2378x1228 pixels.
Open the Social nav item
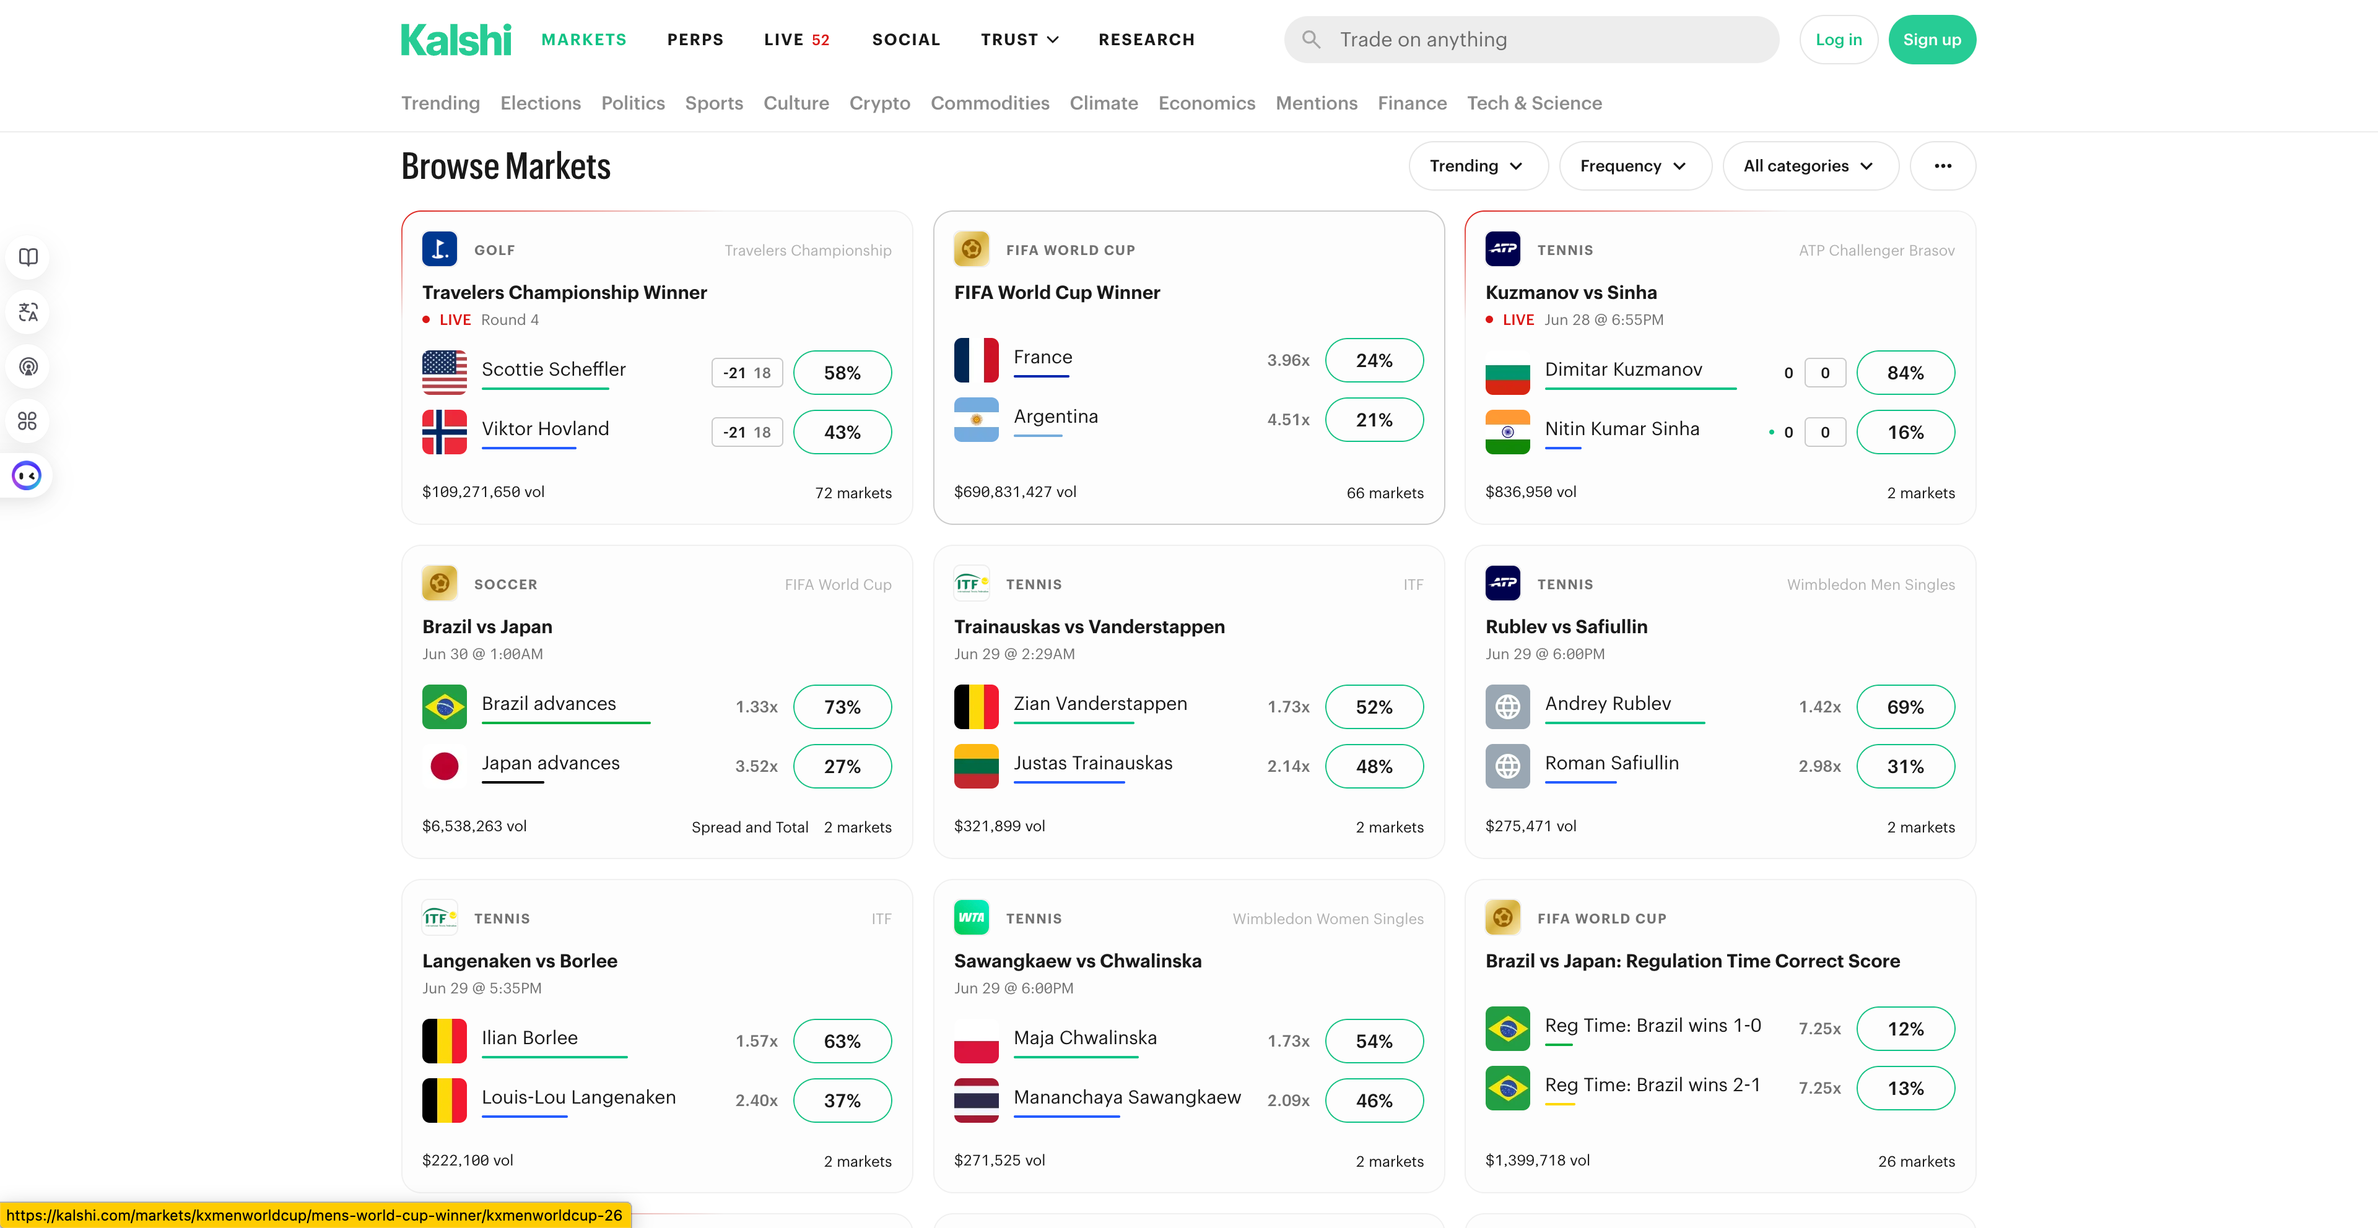coord(905,40)
